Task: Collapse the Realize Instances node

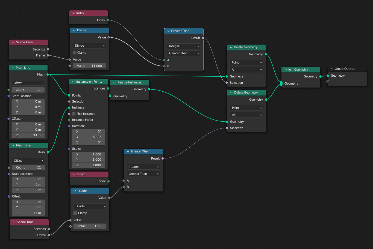Action: pyautogui.click(x=114, y=82)
